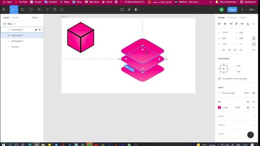
Task: Toggle lock on Rectangle 4 layer
Action: pyautogui.click(x=36, y=30)
